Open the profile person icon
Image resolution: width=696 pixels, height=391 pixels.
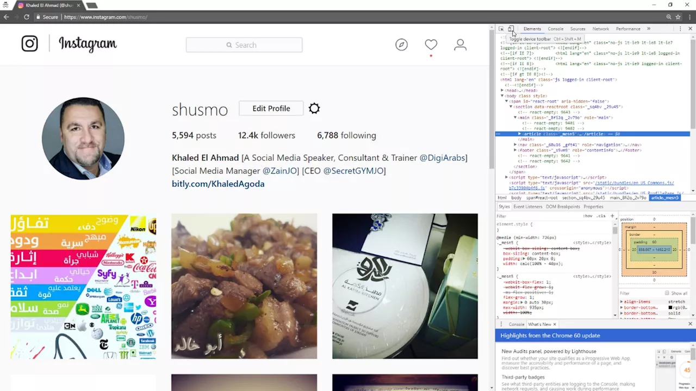click(x=460, y=45)
